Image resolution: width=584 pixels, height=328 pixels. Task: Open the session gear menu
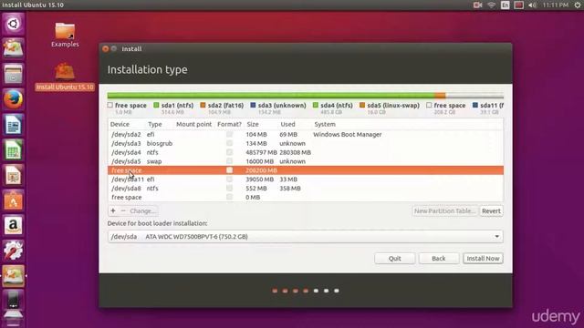click(578, 5)
